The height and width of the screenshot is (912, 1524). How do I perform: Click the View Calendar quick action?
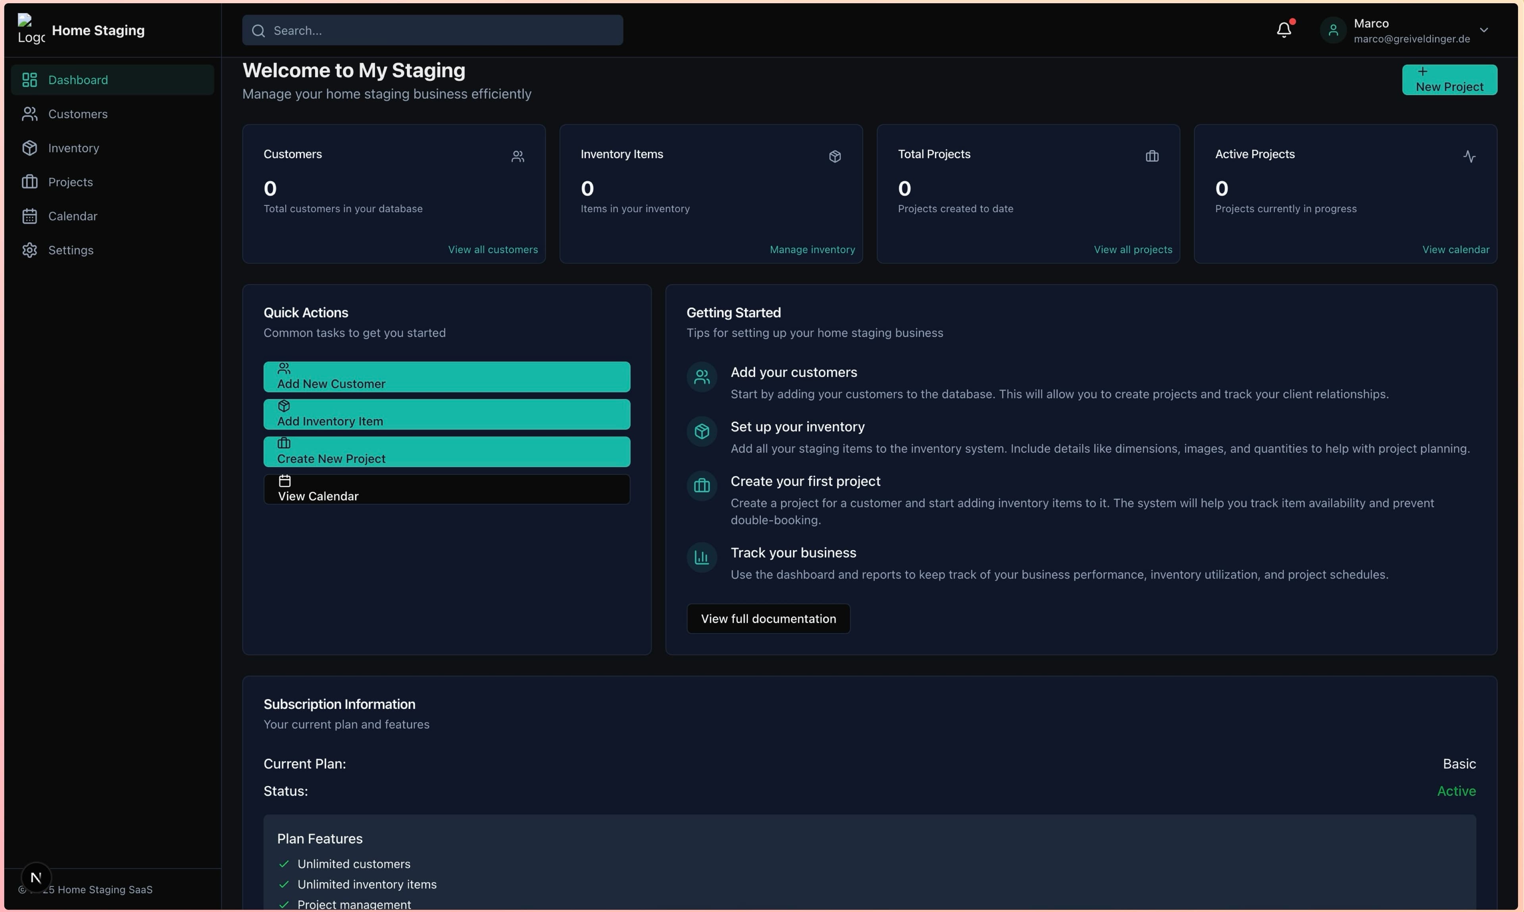coord(446,489)
